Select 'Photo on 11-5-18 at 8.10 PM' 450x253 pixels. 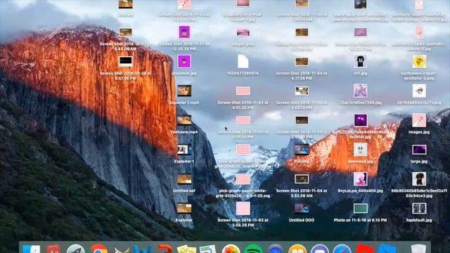coord(361,208)
